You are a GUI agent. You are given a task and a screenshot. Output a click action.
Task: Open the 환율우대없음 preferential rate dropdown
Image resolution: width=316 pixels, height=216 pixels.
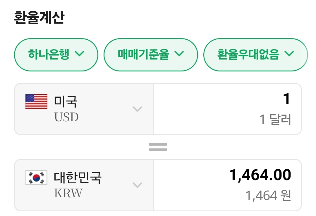255,55
